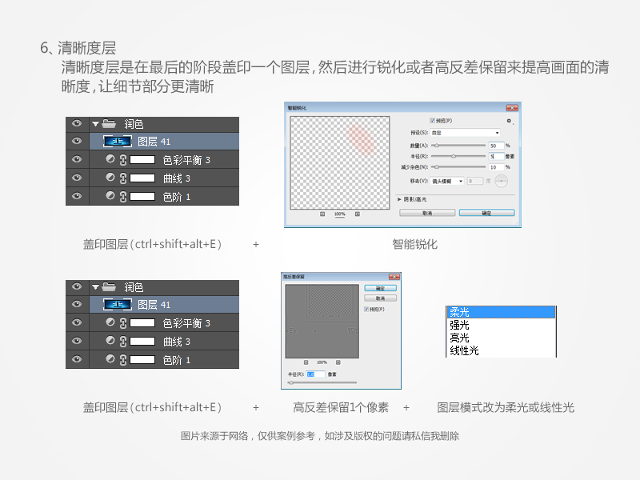Viewport: 640px width, 480px height.
Task: Click 色阶 1 adjustment icon in top layers panel
Action: pos(110,195)
